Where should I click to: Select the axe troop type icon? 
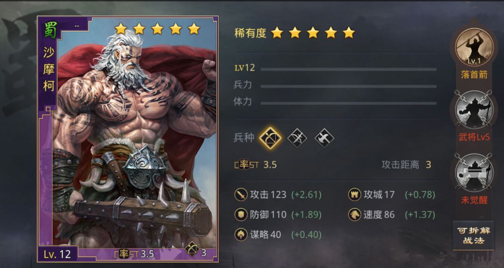324,138
